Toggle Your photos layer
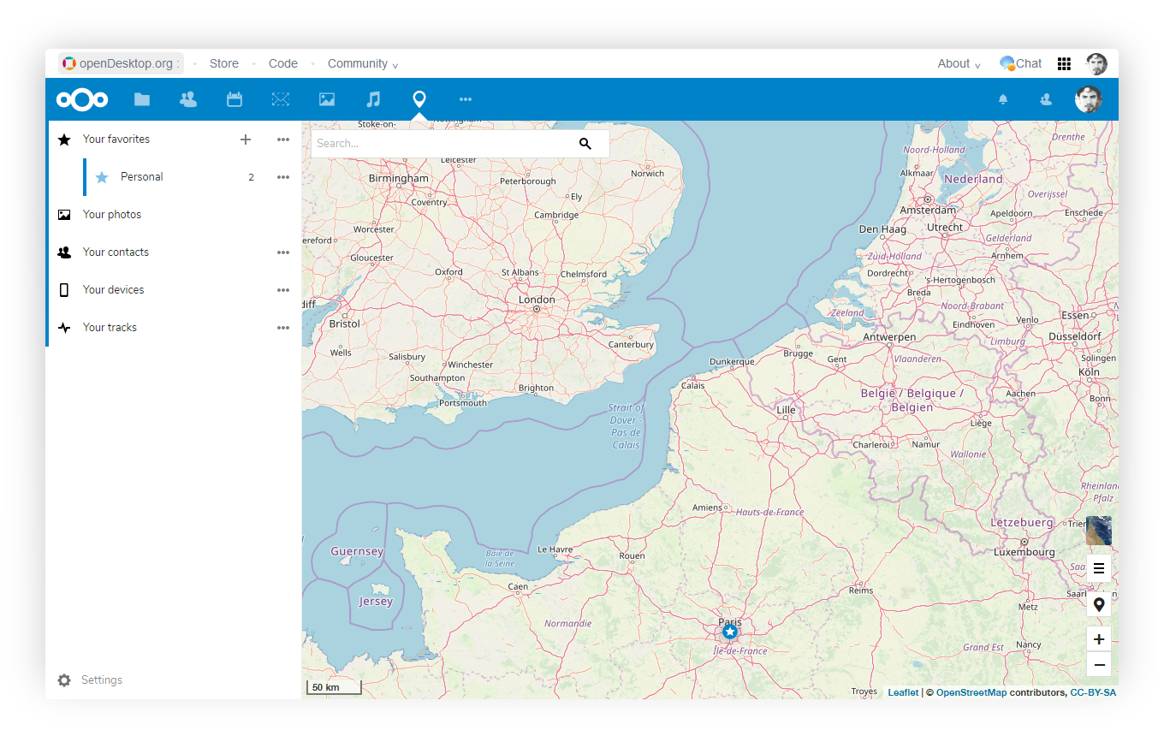This screenshot has width=1164, height=736. point(112,215)
